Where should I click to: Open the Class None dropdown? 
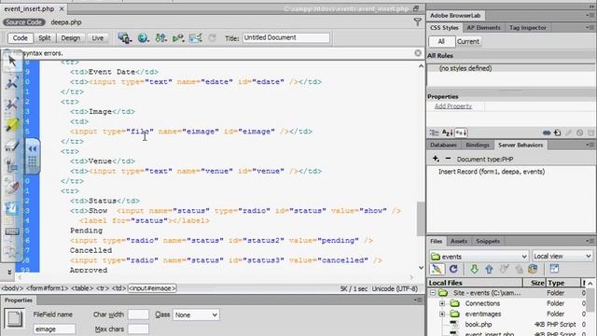click(x=196, y=315)
